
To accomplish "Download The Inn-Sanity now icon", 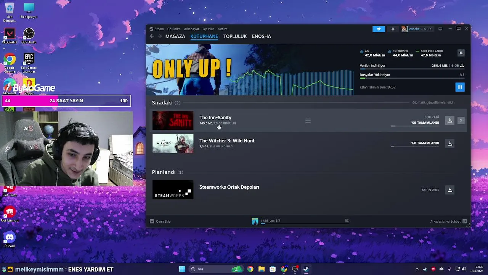I will click(450, 120).
